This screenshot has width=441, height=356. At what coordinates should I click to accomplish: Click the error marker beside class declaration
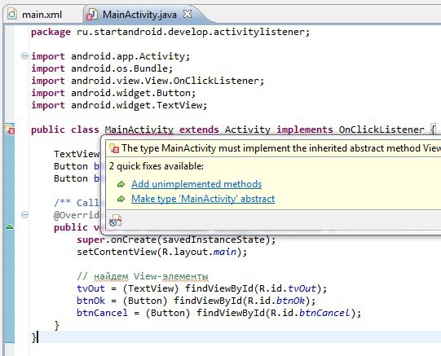pyautogui.click(x=10, y=129)
